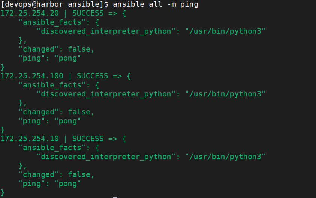Click second "/usr/bin/python3" value
The image size is (316, 198).
pos(225,94)
